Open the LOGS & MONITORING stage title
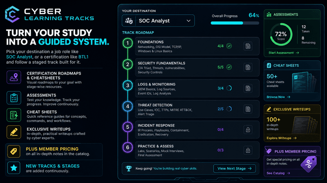Image resolution: width=327 pixels, height=183 pixels. (157, 84)
